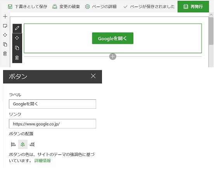Close the ボタン property pane

tap(93, 76)
